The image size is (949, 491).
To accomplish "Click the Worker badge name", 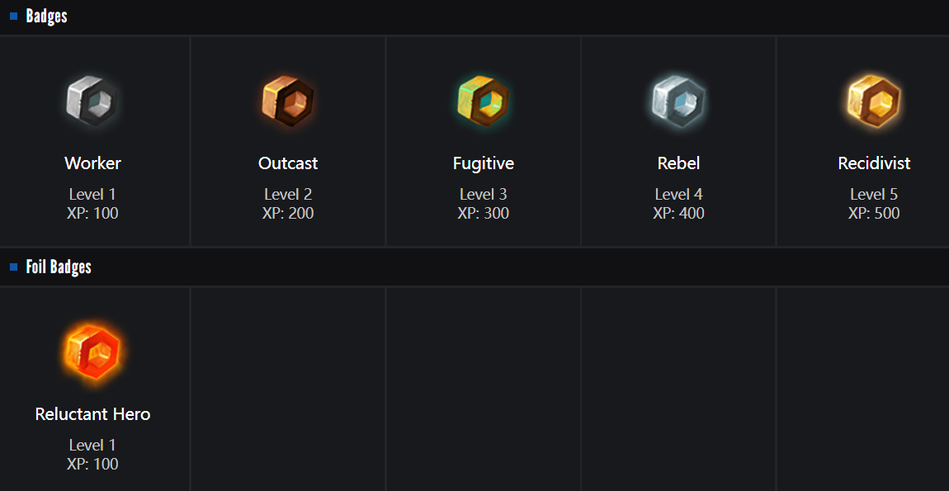I will 93,163.
